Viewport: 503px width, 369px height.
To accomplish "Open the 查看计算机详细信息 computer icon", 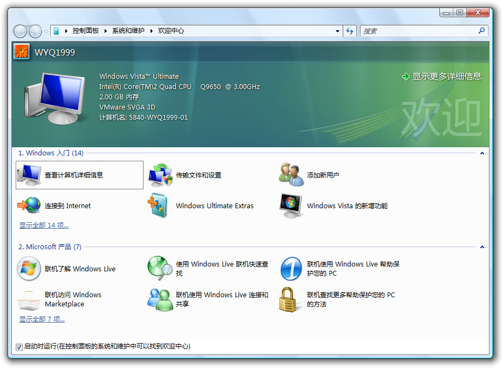I will [29, 175].
